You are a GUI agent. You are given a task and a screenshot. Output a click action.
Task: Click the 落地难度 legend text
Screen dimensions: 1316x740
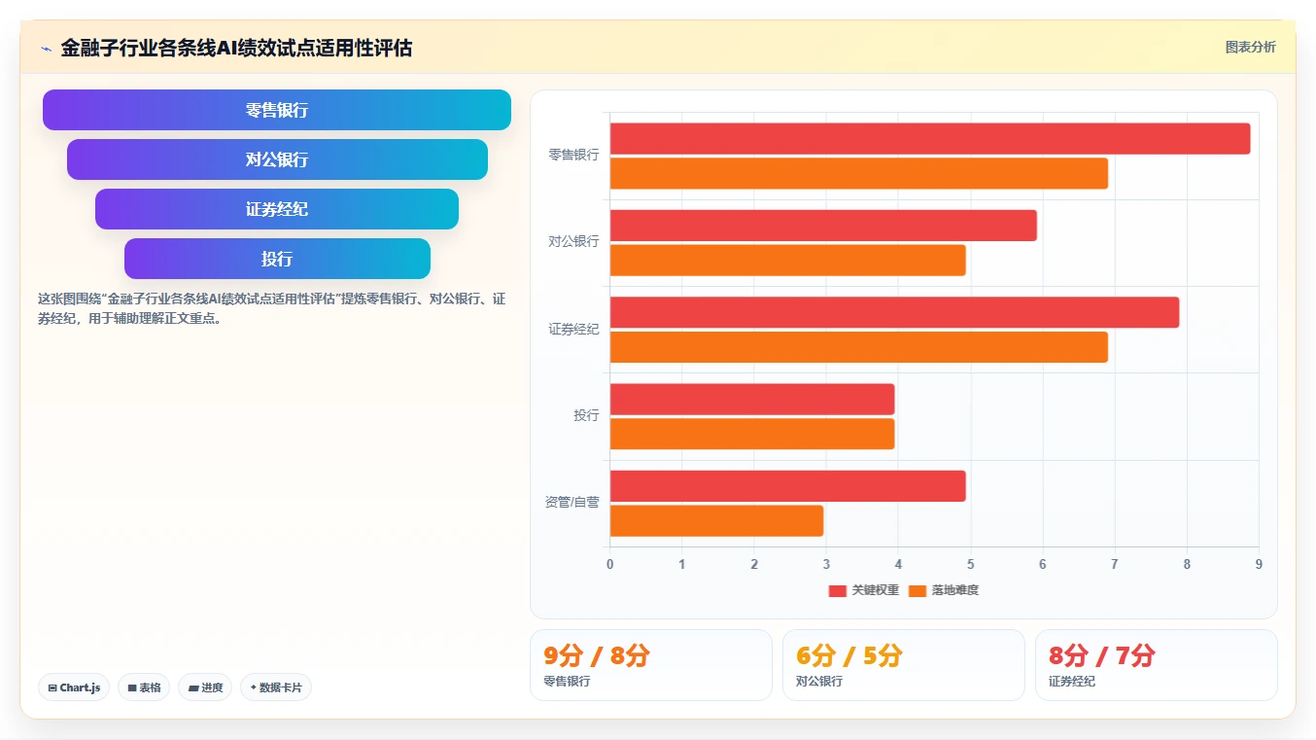pos(955,590)
